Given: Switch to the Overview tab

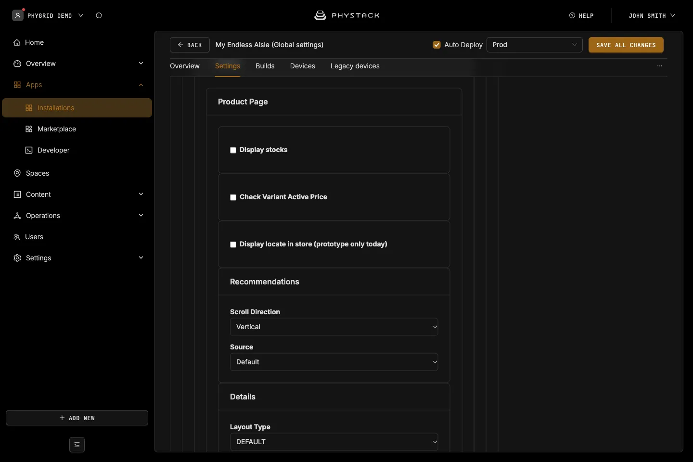Looking at the screenshot, I should [185, 66].
